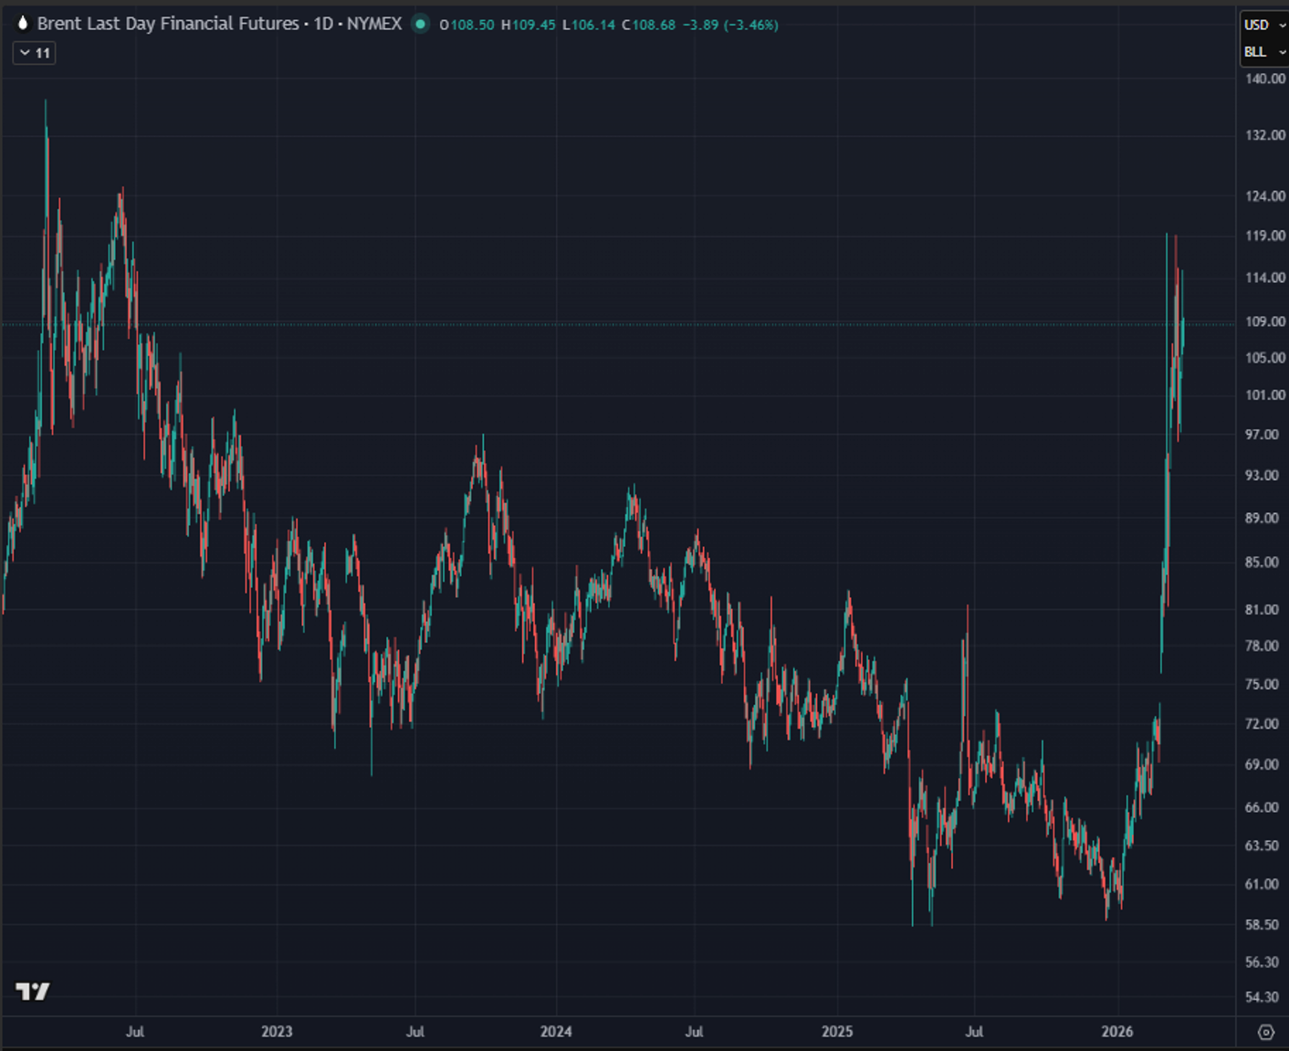Viewport: 1289px width, 1051px height.
Task: Click the 1D interval in legend
Action: point(324,24)
